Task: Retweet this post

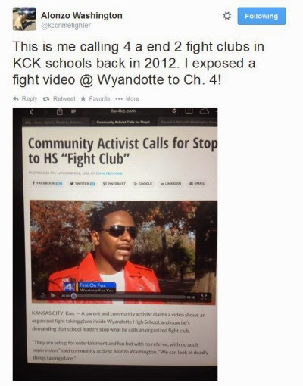Action: coord(59,98)
